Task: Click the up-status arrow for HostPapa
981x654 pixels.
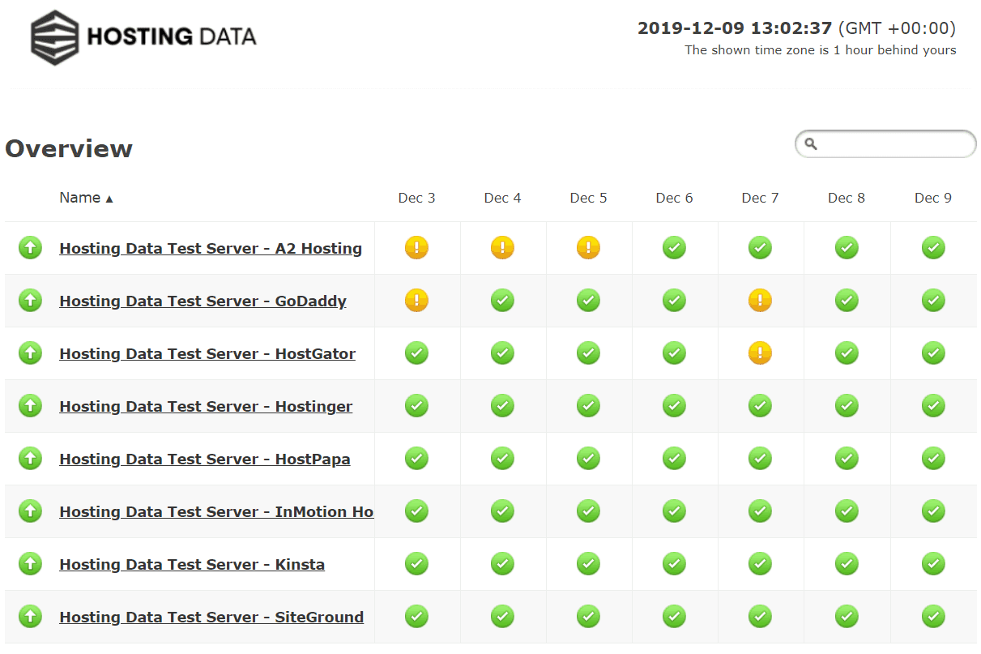Action: pyautogui.click(x=30, y=459)
